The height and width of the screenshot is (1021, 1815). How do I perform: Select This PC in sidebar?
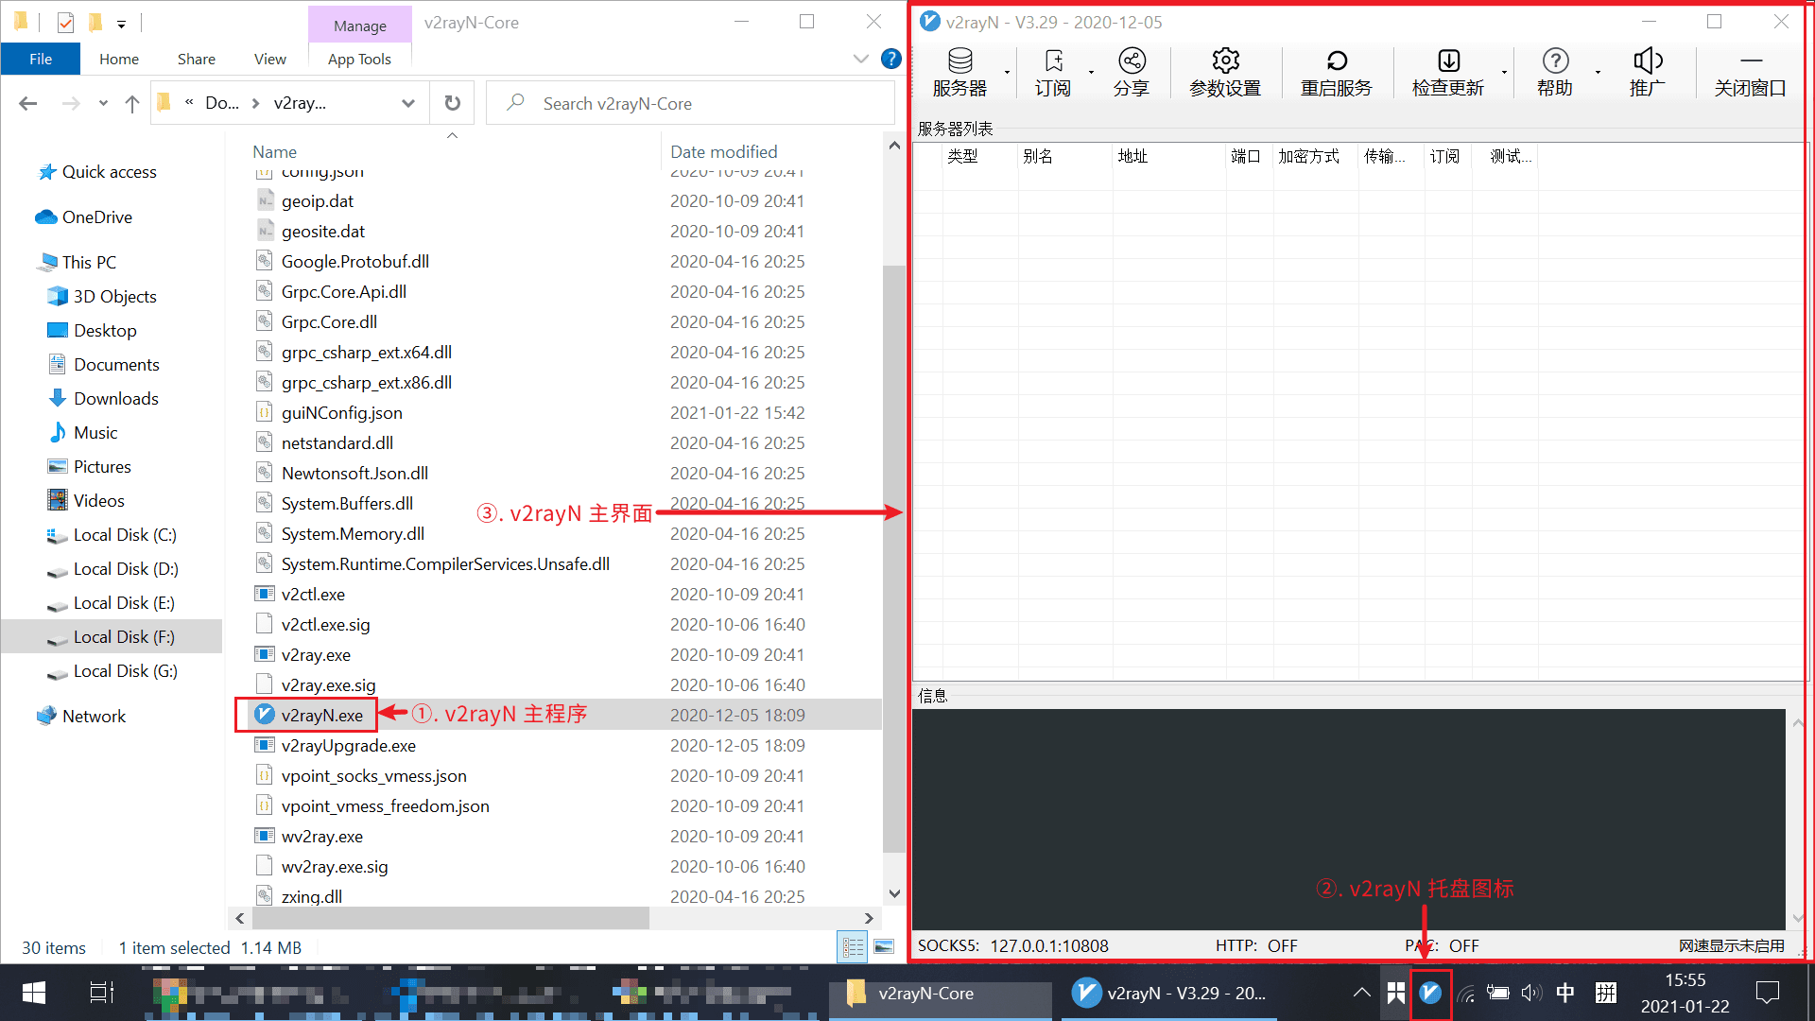[x=89, y=263]
